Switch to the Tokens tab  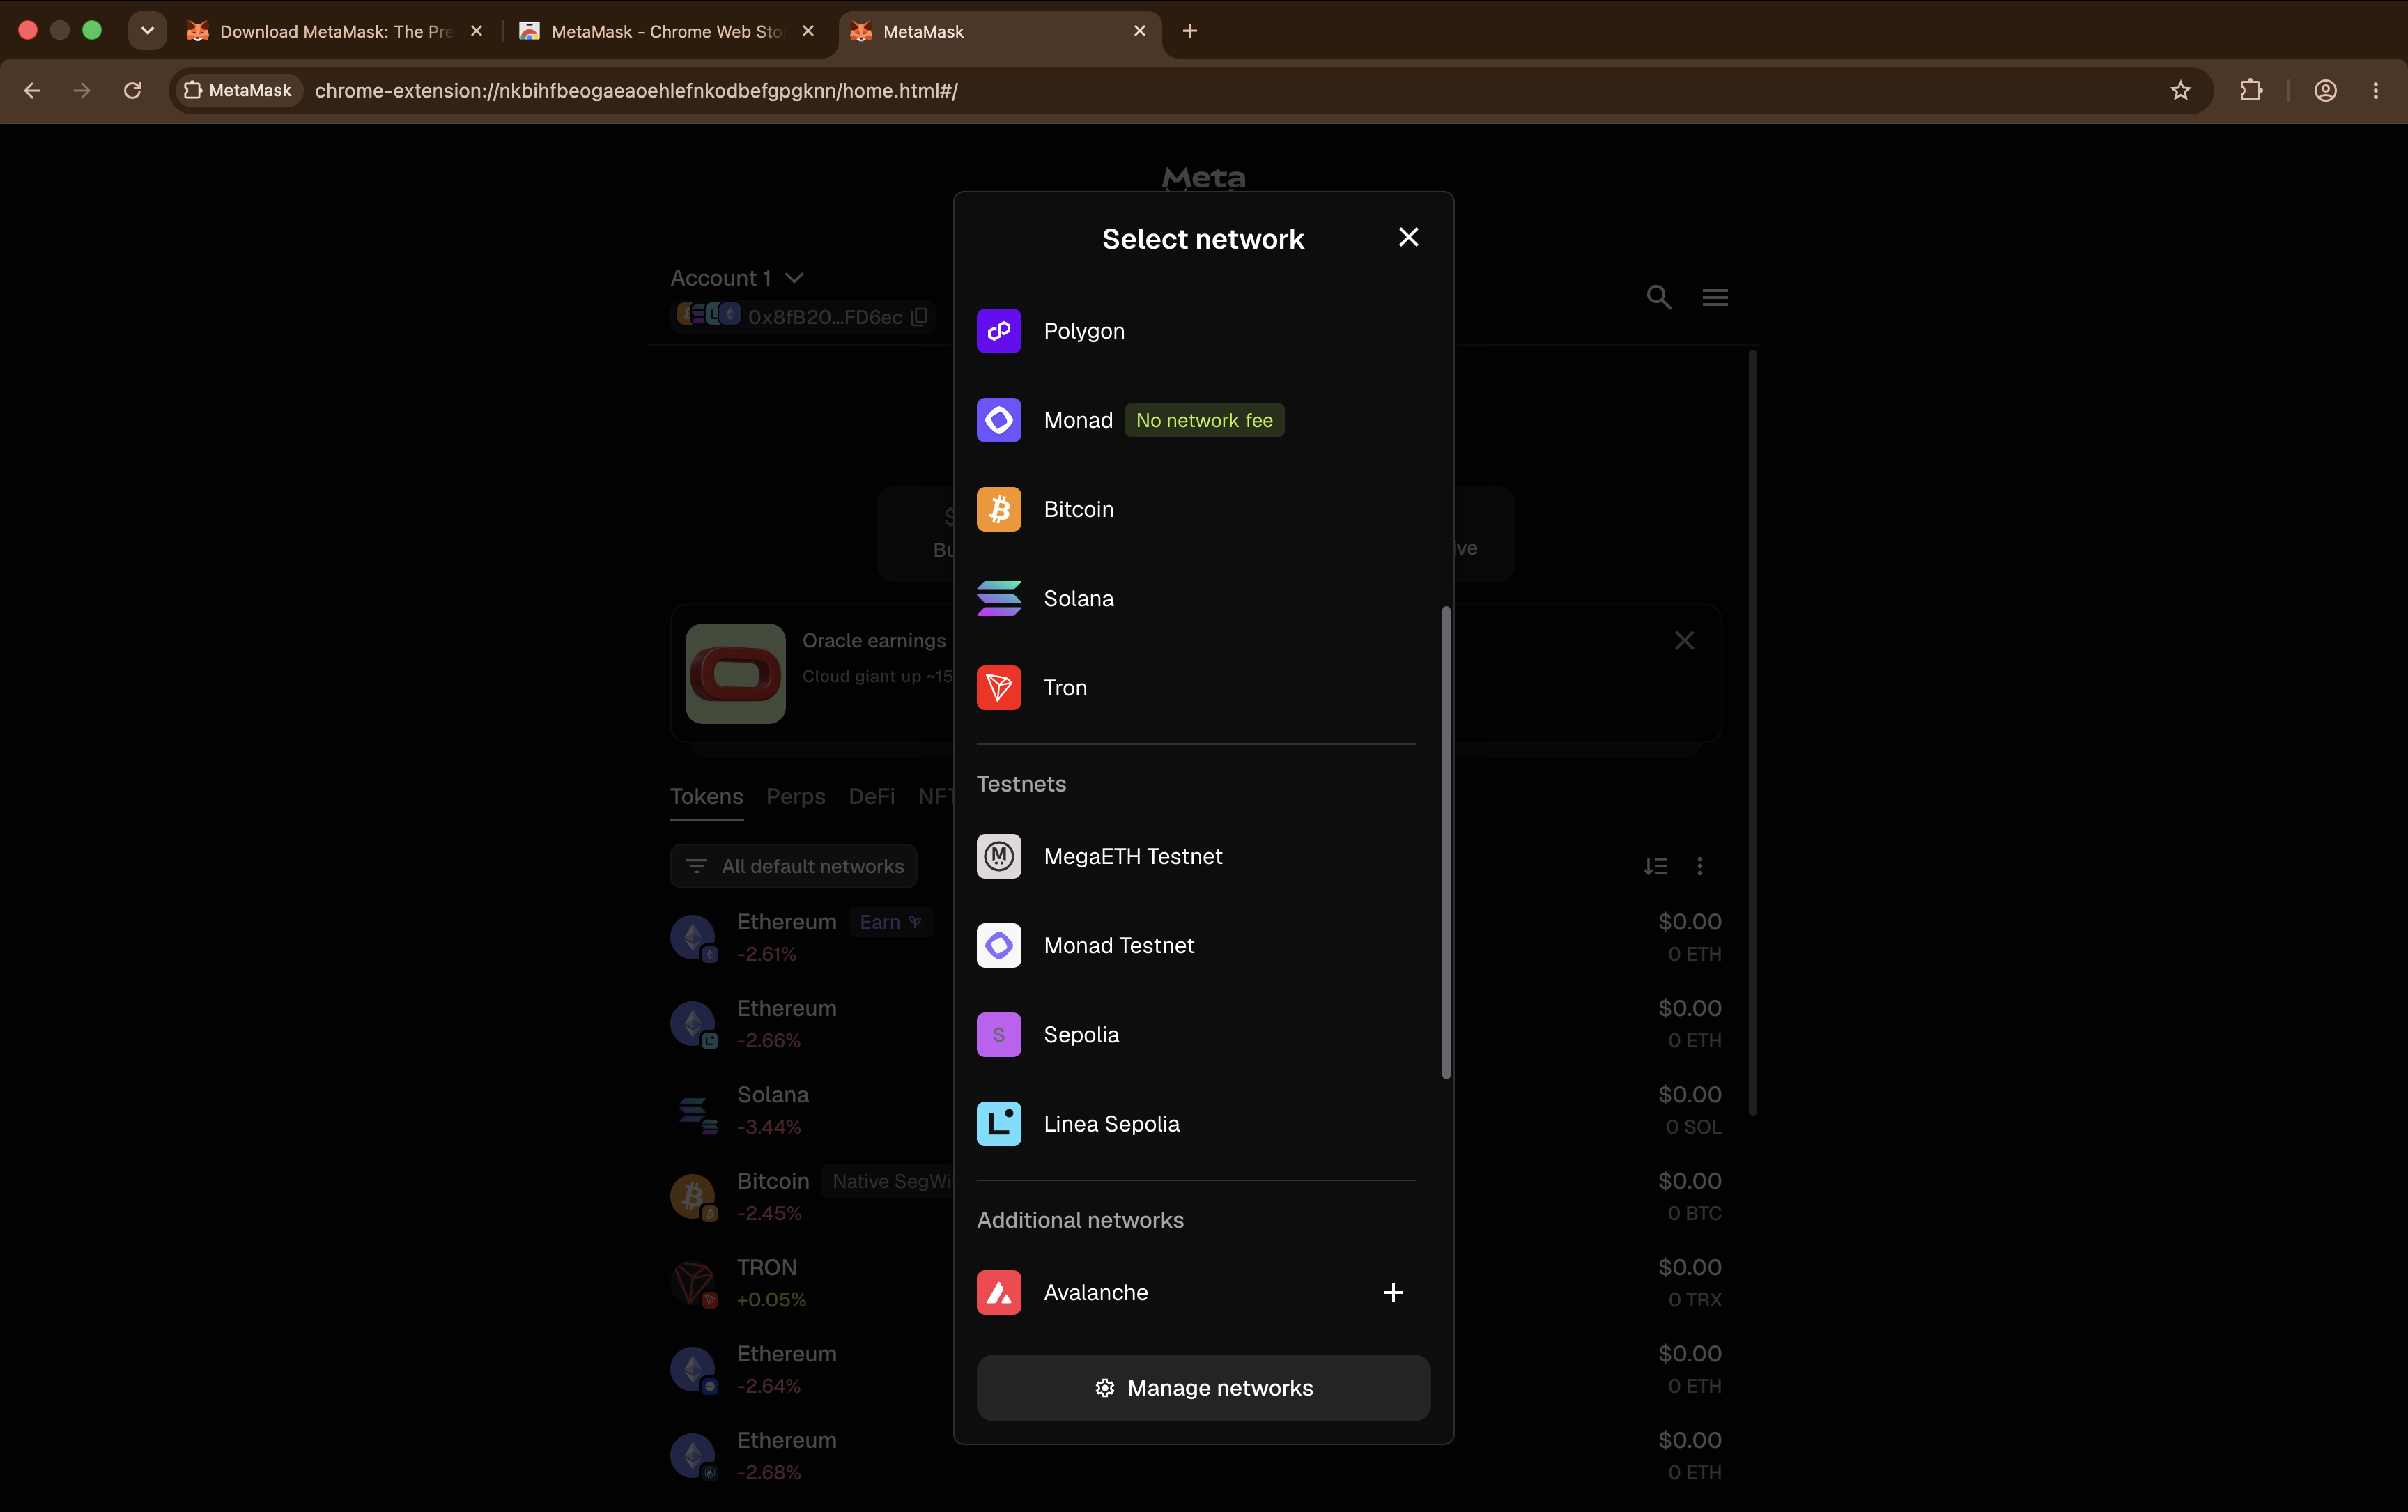click(x=706, y=796)
